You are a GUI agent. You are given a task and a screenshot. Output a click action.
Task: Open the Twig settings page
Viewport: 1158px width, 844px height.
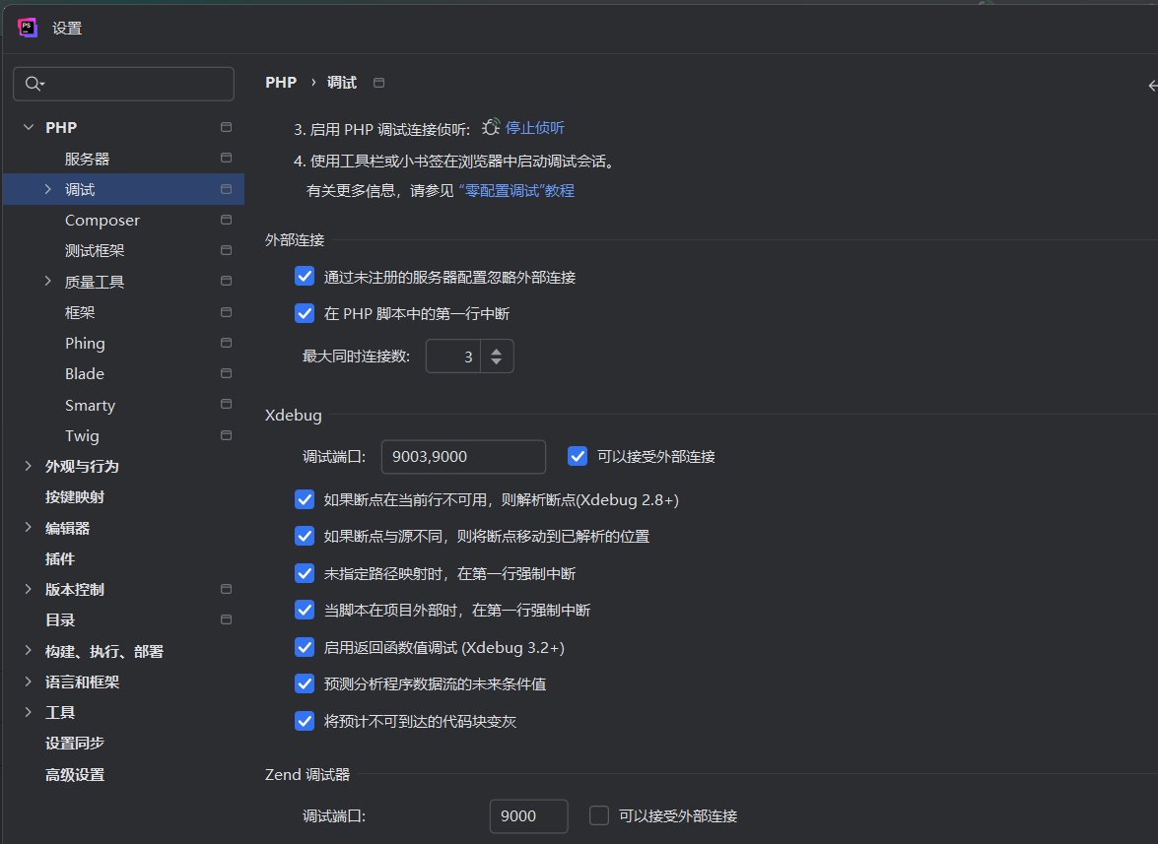click(82, 436)
